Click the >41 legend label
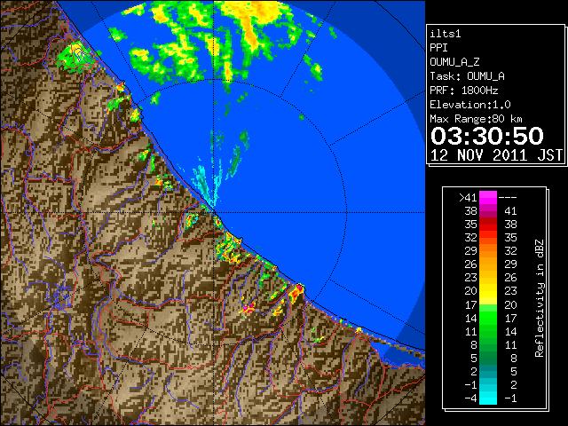568x426 pixels. (x=468, y=198)
